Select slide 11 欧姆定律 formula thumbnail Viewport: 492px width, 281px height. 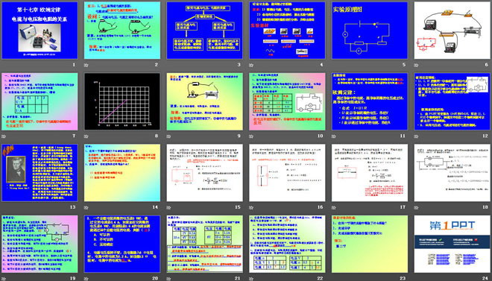[x=370, y=101]
